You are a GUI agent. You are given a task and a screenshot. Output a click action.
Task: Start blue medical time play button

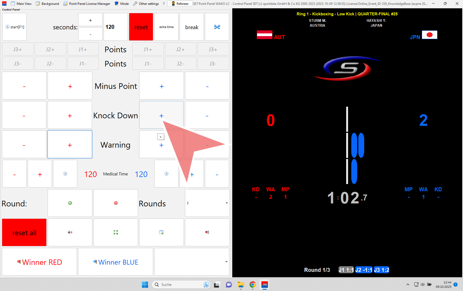point(166,174)
